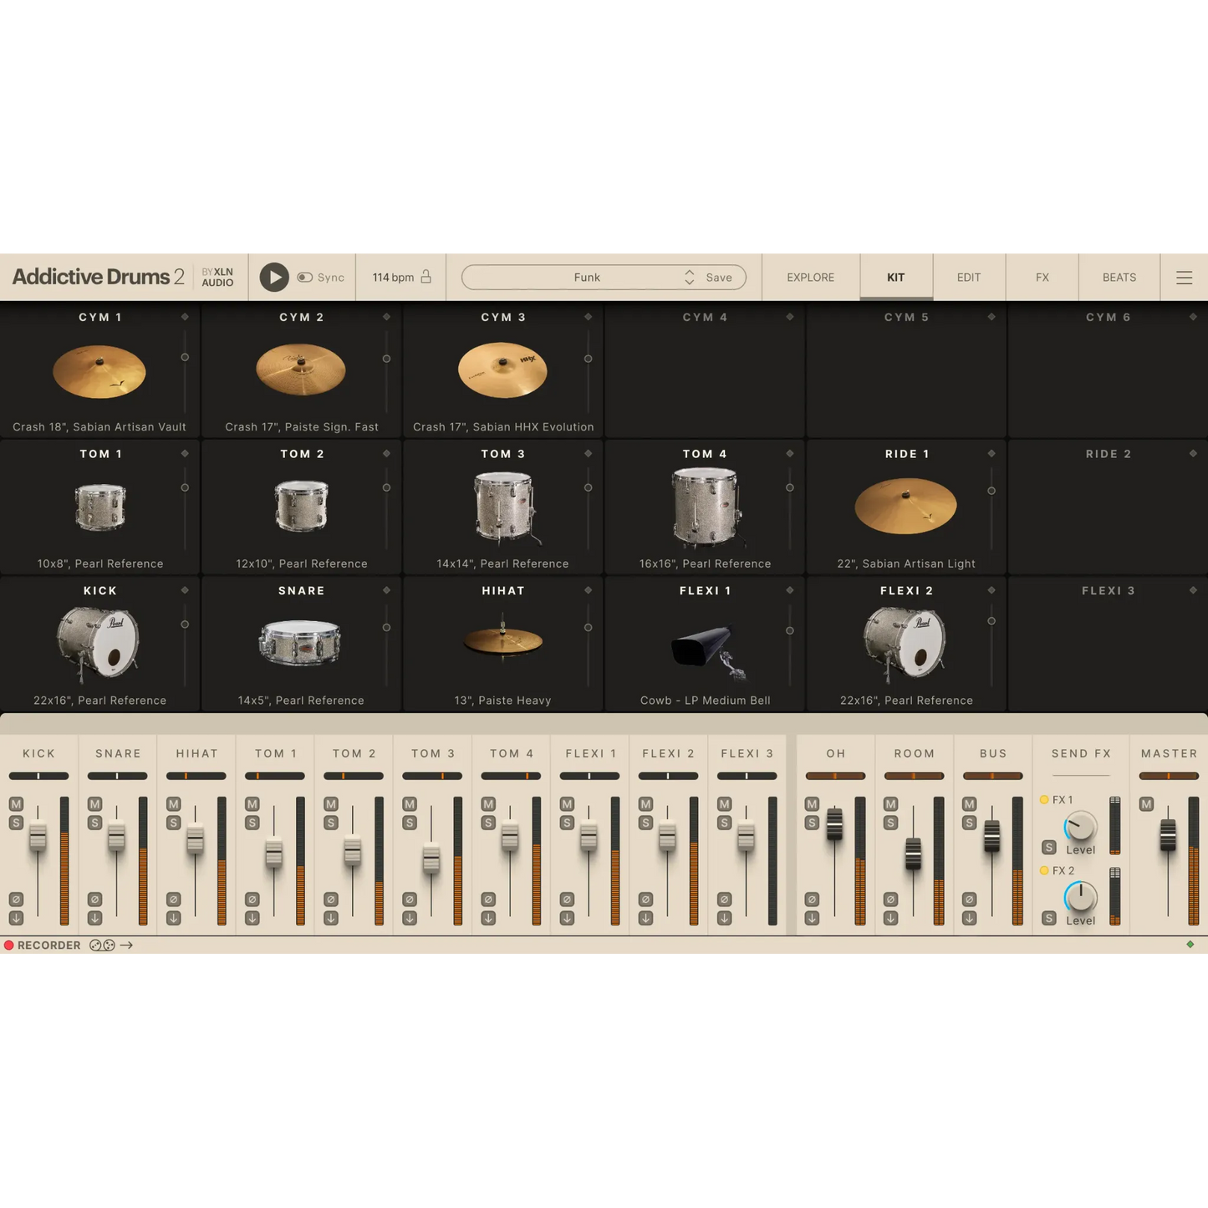
Task: Click the BPM lock icon
Action: click(x=425, y=276)
